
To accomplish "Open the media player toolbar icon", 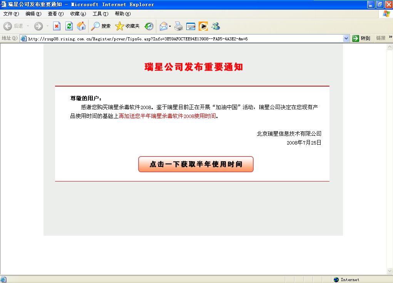I will [203, 26].
